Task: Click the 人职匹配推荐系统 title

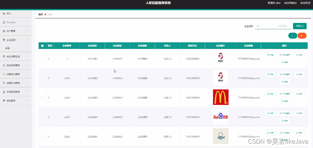Action: tap(158, 3)
